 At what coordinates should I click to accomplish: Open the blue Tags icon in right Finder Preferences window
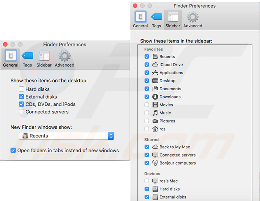157,16
